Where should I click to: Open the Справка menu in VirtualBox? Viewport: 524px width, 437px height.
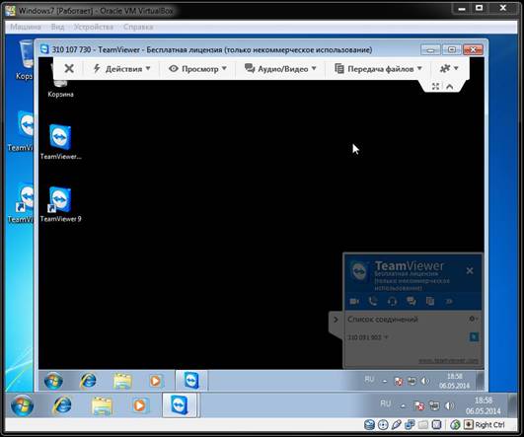(138, 27)
